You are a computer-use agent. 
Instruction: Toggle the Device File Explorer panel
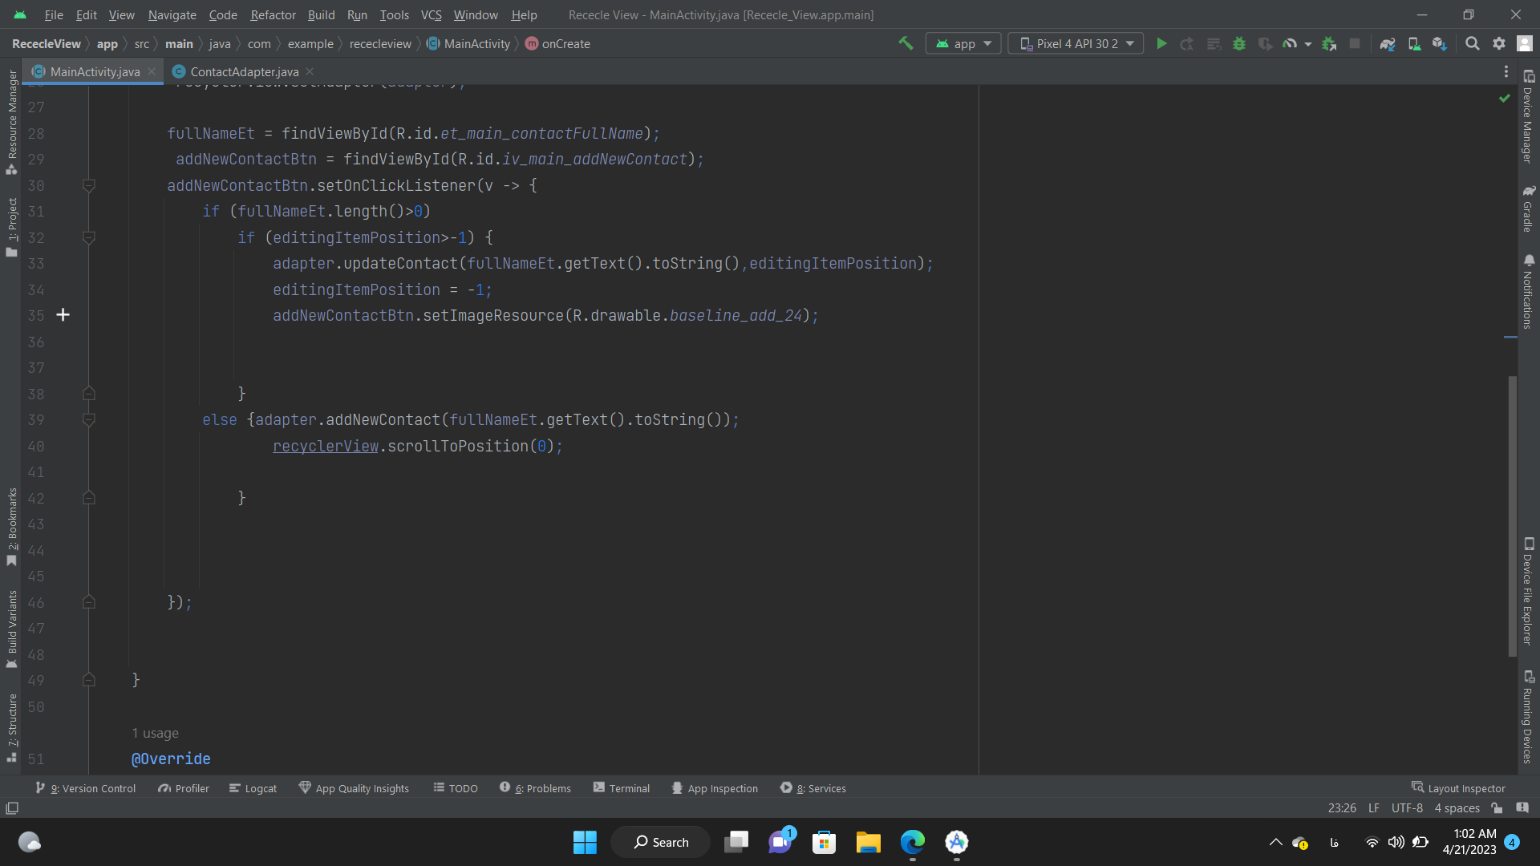point(1528,591)
